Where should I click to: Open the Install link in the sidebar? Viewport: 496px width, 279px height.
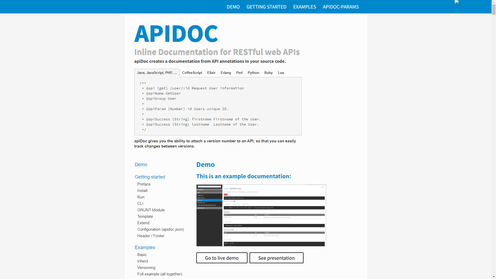tap(142, 191)
